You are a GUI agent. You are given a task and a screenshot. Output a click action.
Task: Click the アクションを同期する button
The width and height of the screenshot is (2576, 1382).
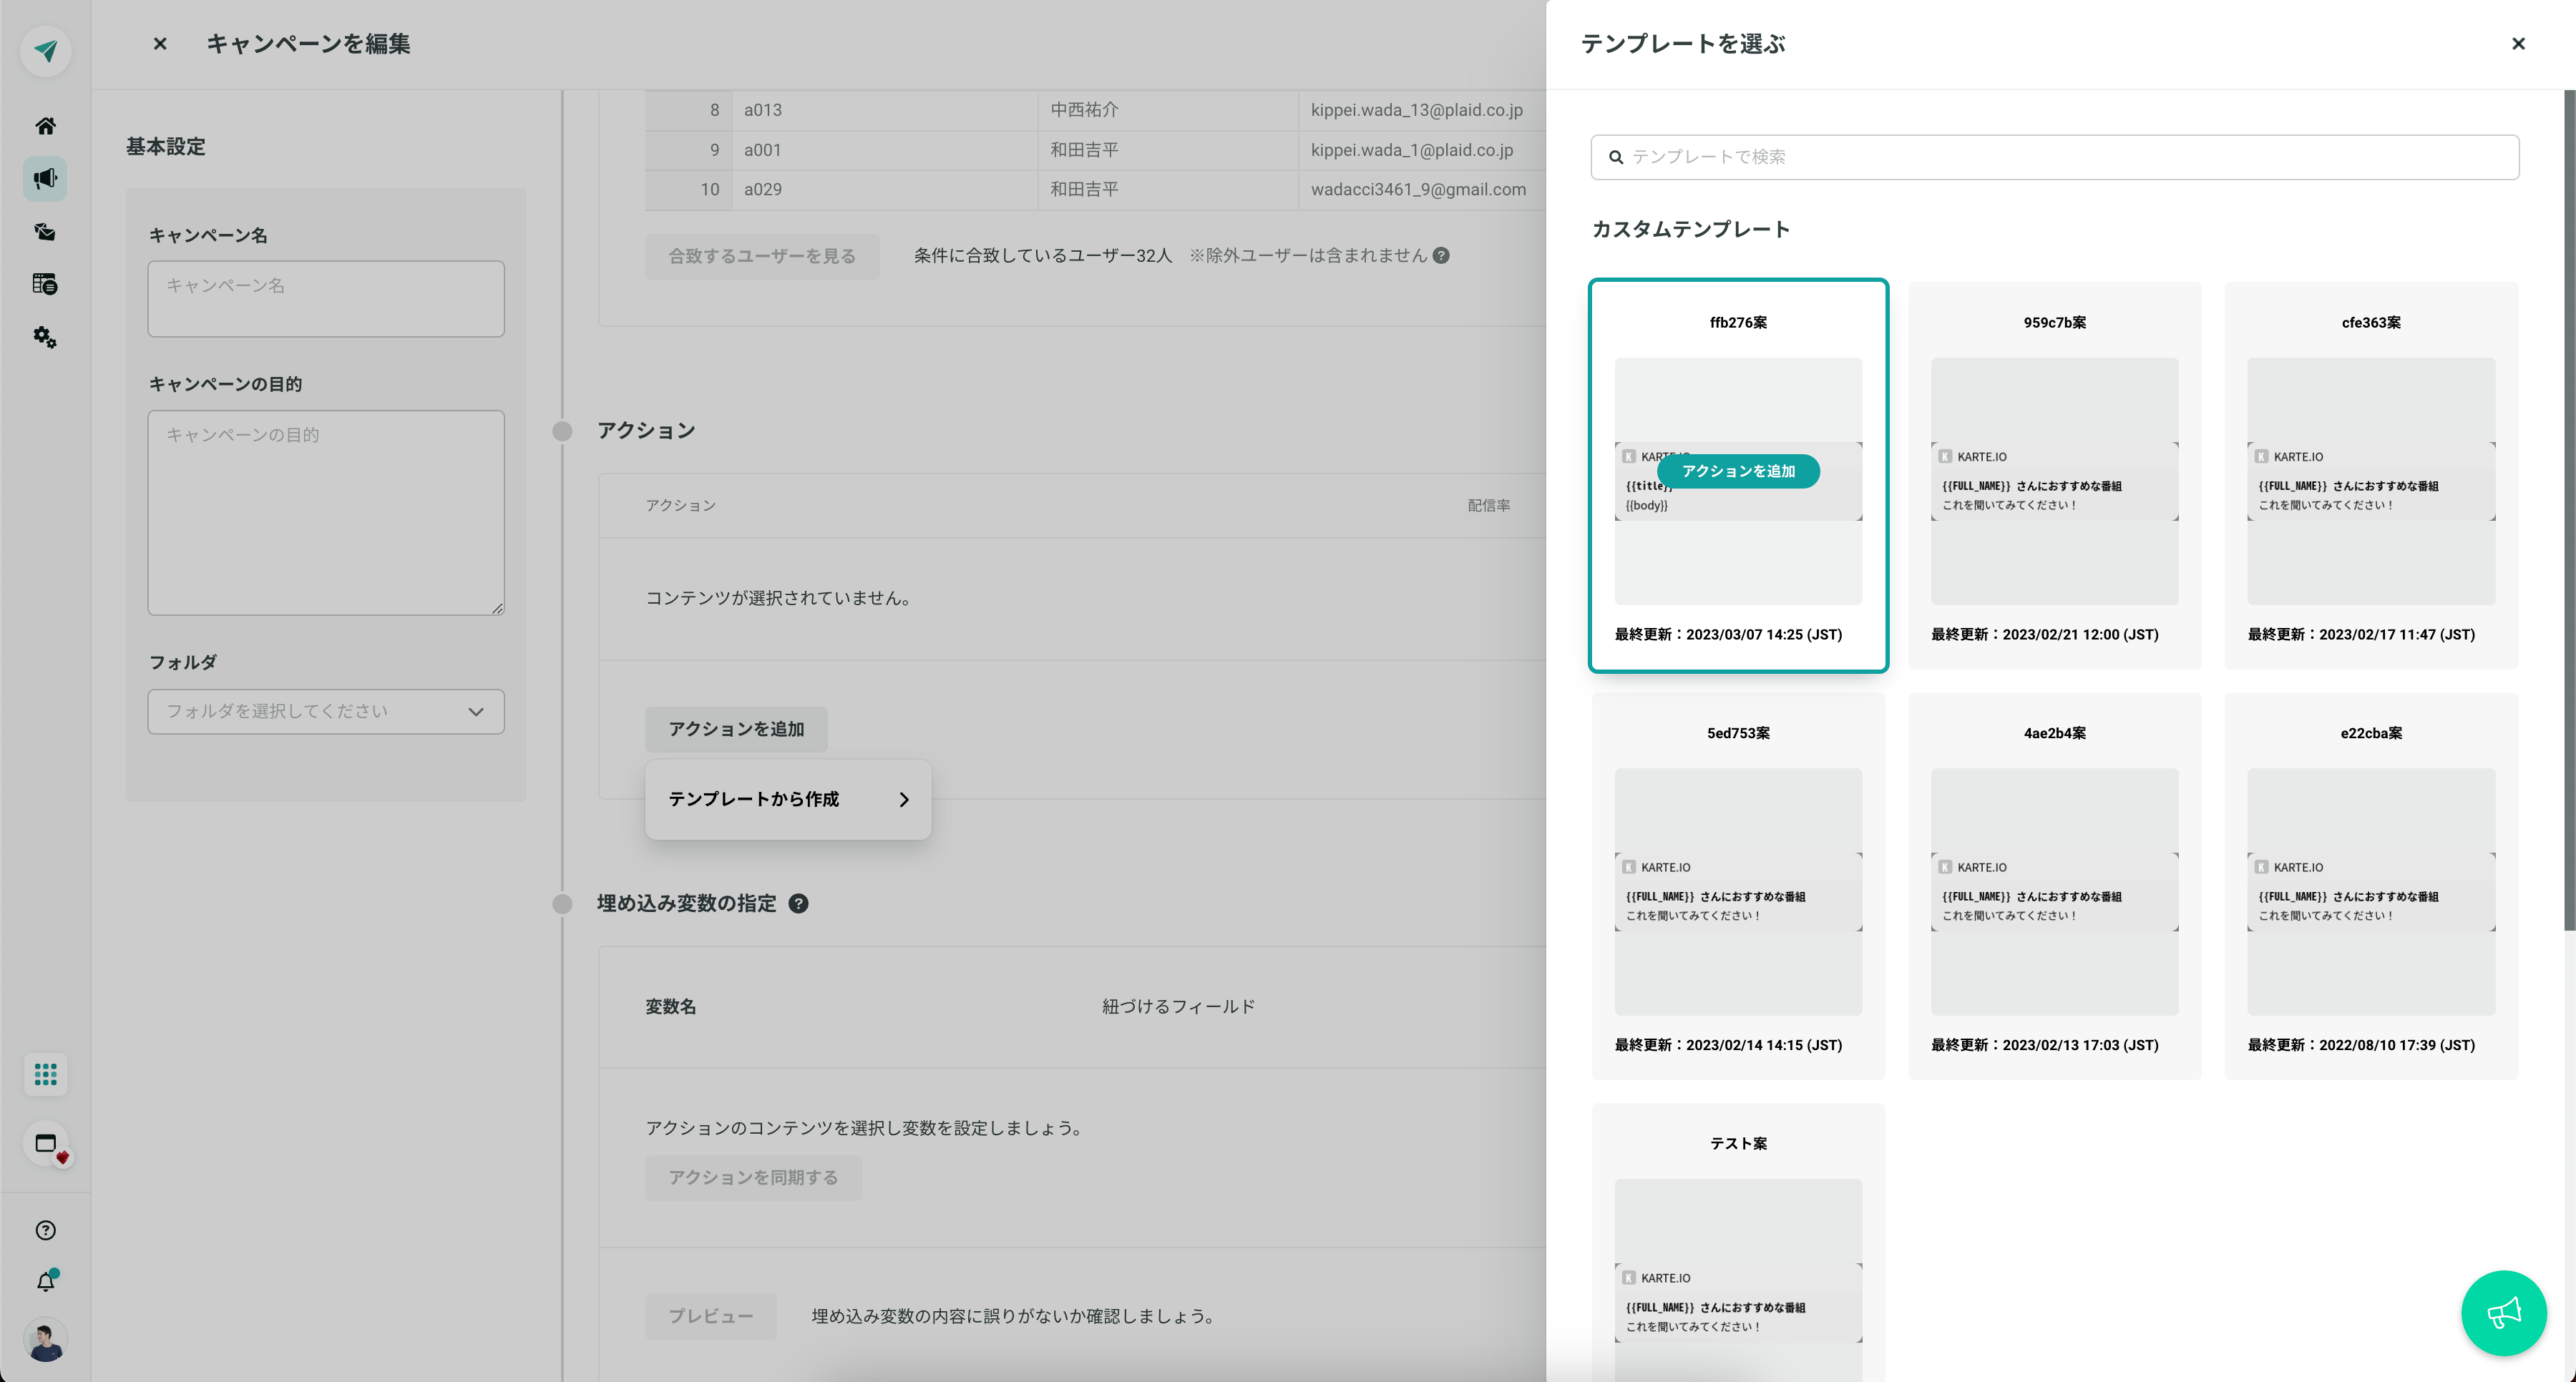(753, 1178)
